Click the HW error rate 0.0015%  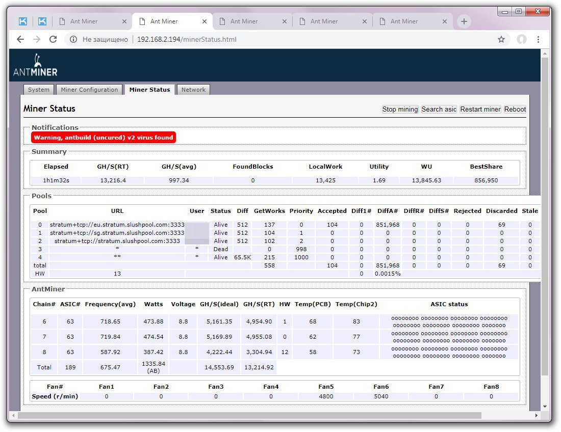pyautogui.click(x=388, y=274)
